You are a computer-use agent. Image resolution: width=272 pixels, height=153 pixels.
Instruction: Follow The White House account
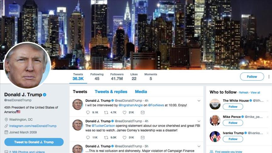pyautogui.click(x=233, y=107)
